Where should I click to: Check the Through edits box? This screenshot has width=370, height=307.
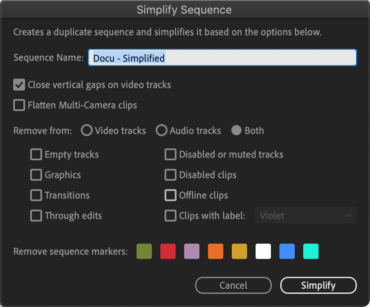(x=36, y=216)
